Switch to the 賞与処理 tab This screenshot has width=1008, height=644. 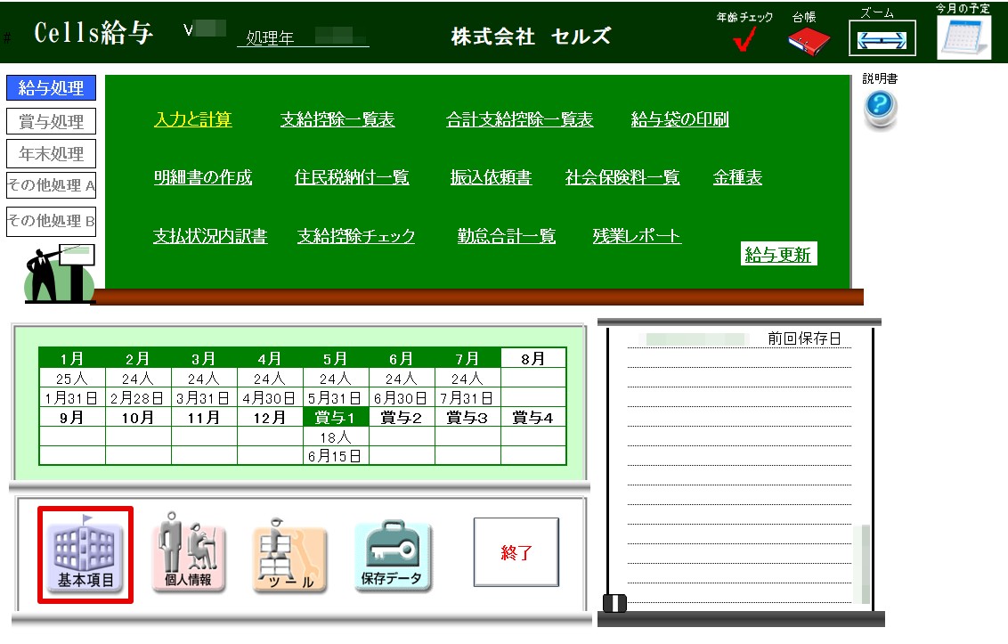tap(52, 121)
